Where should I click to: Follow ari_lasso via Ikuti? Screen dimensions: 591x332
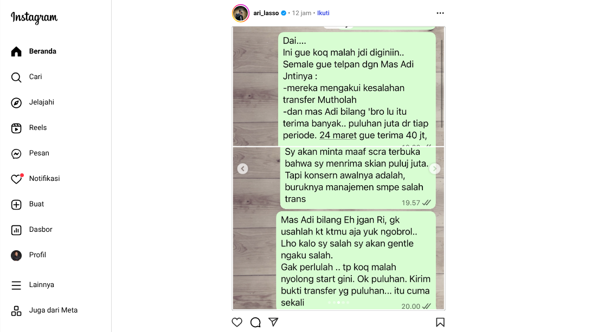tap(323, 13)
